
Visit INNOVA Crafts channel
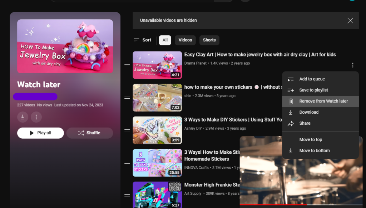196,168
